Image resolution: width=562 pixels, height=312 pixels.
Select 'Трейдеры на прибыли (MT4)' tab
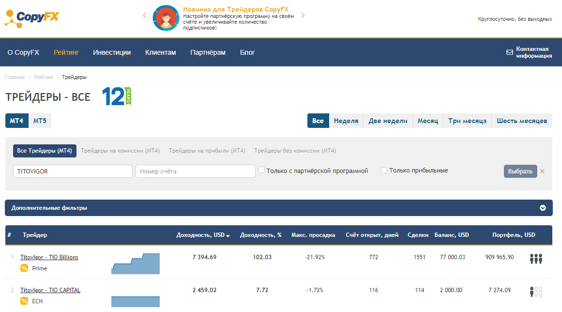pyautogui.click(x=207, y=151)
